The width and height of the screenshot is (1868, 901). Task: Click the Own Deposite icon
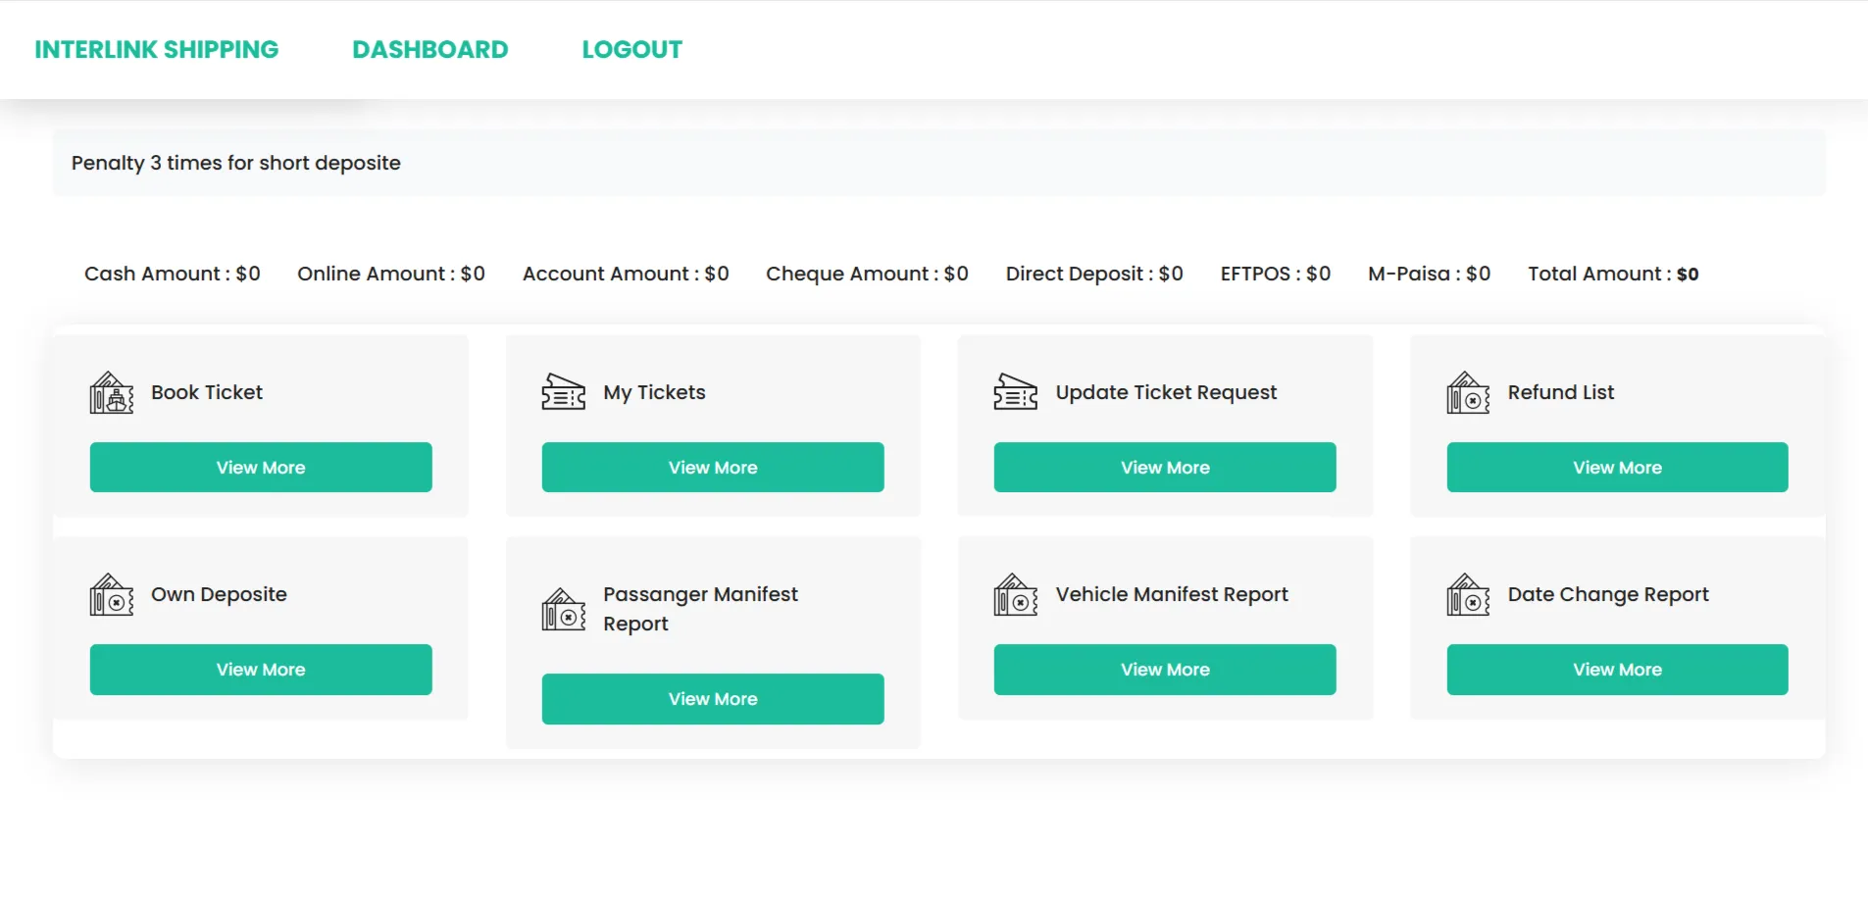point(112,595)
